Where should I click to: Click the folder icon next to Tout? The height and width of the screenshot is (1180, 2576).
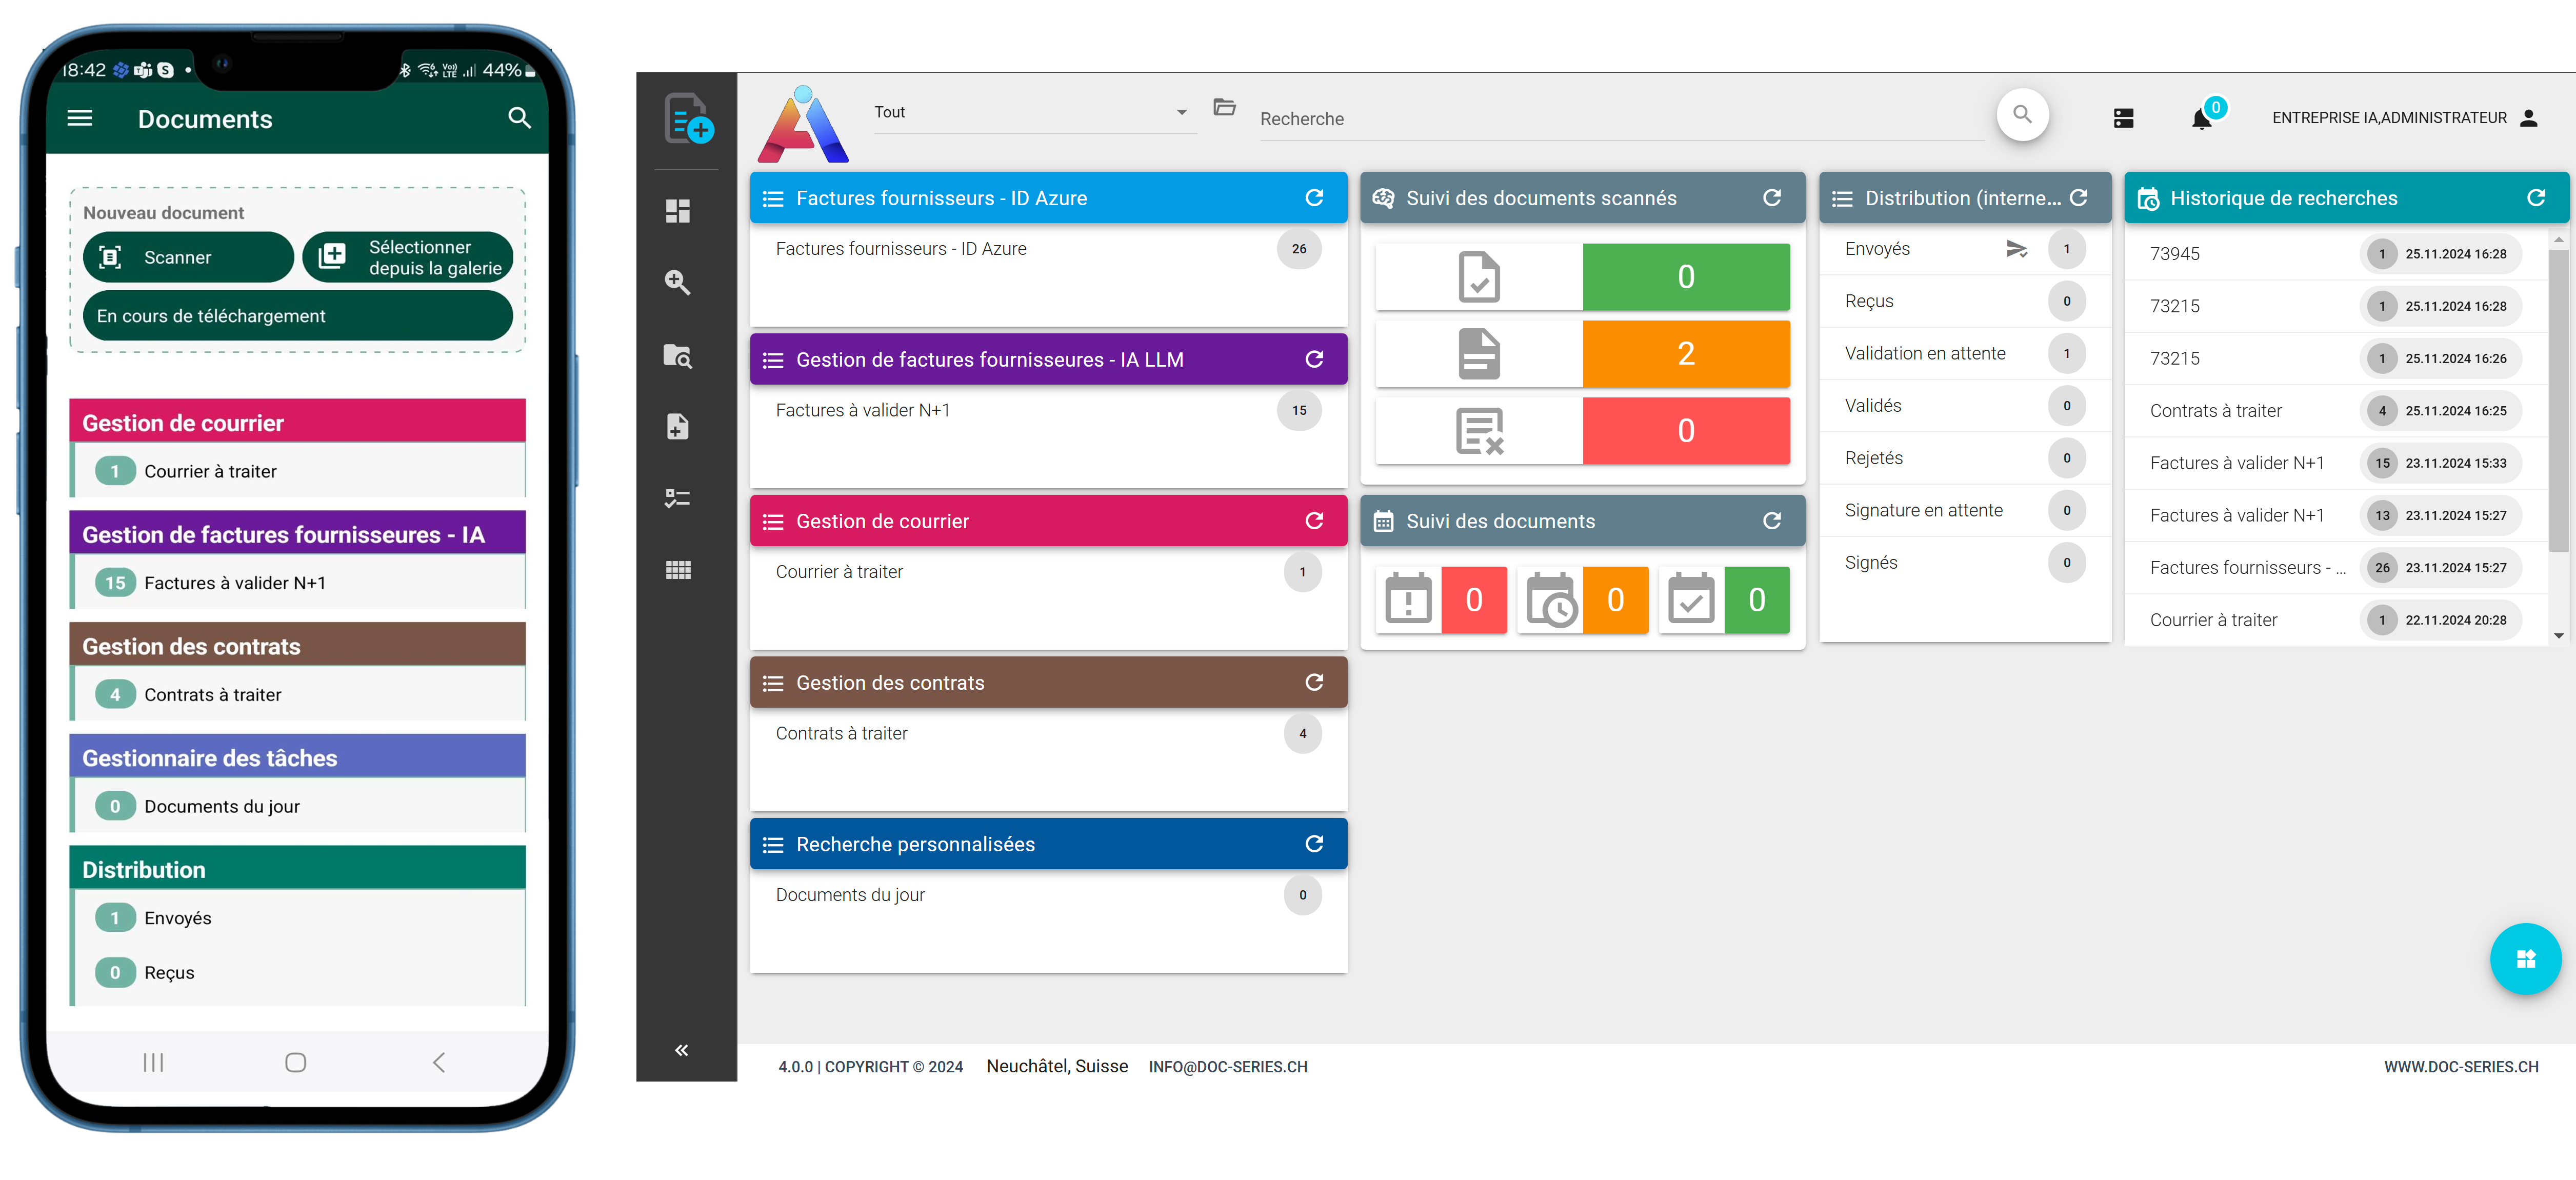[x=1224, y=107]
